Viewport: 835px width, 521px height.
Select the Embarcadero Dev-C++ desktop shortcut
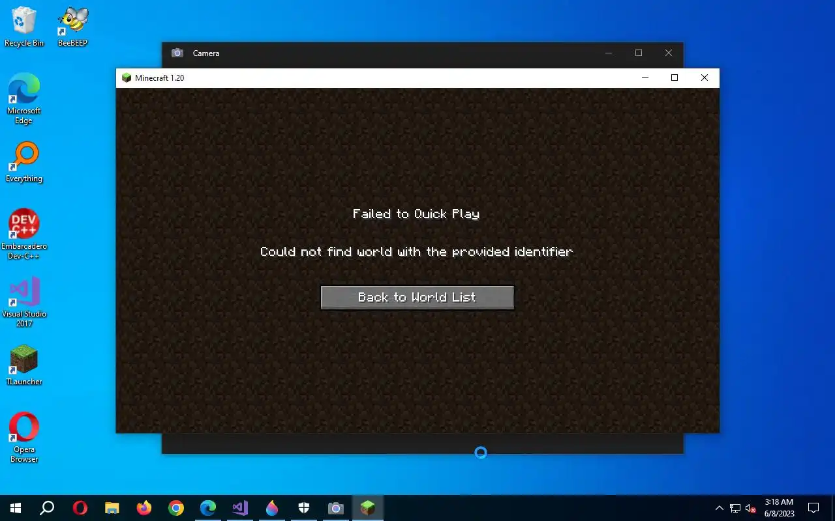[x=24, y=234]
